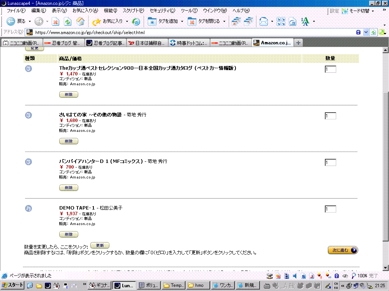Click the mail envelope toolbar icon

[x=264, y=22]
